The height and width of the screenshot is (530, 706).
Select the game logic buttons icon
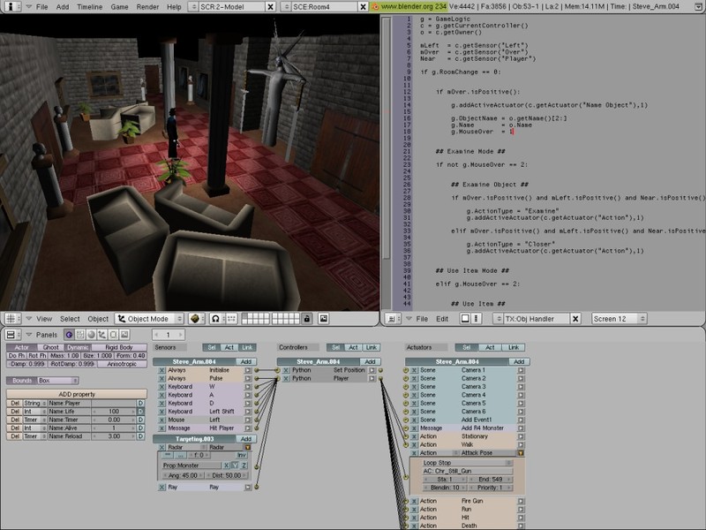tap(67, 335)
